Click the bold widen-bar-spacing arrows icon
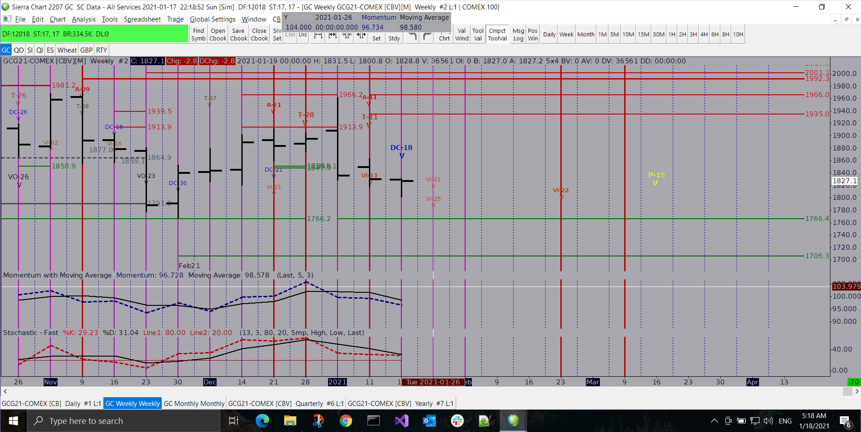 (333, 36)
